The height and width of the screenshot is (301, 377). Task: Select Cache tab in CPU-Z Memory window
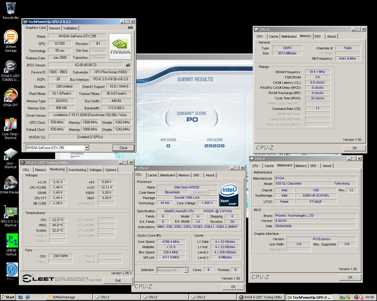click(274, 36)
